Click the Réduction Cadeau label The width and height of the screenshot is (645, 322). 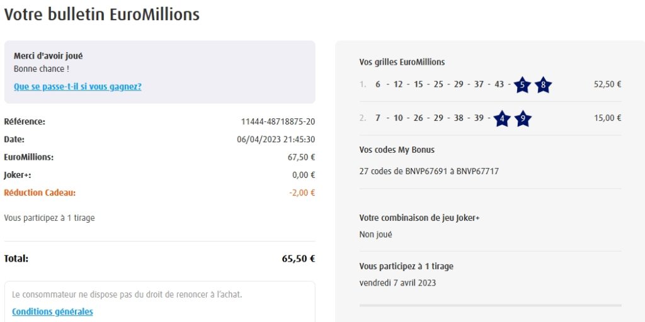40,193
